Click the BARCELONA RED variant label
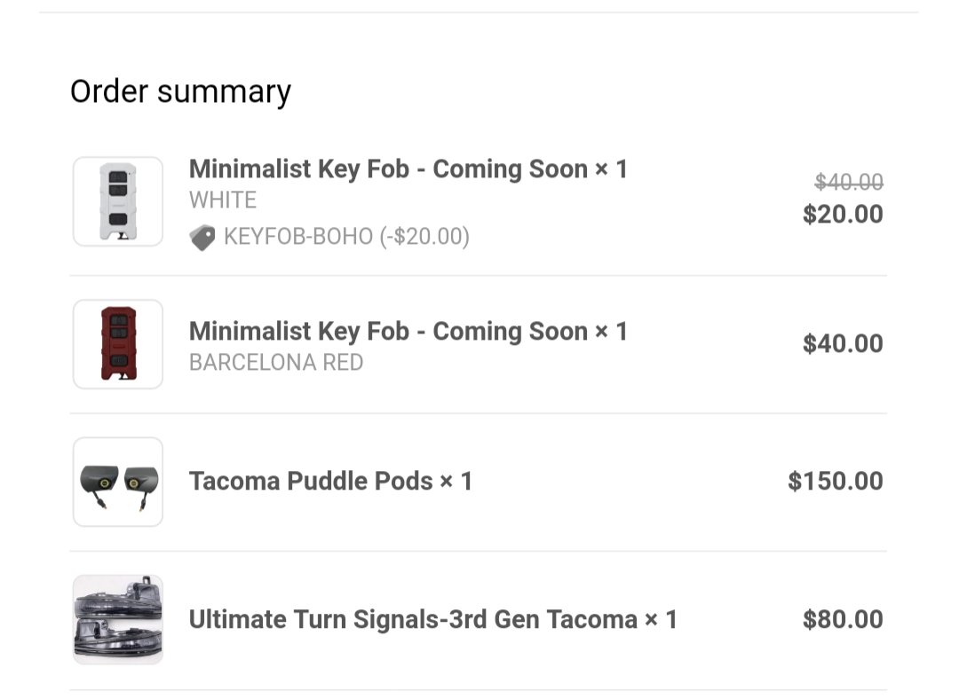This screenshot has height=699, width=959. click(x=276, y=362)
